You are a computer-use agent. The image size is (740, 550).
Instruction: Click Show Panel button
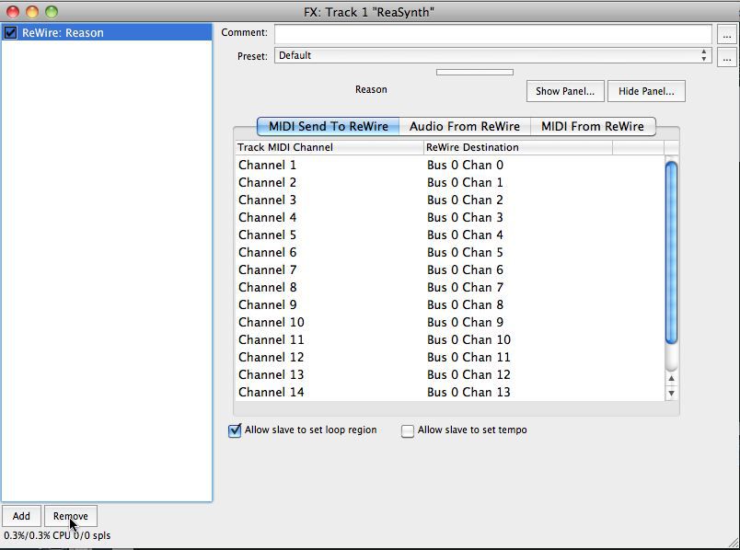[x=565, y=91]
